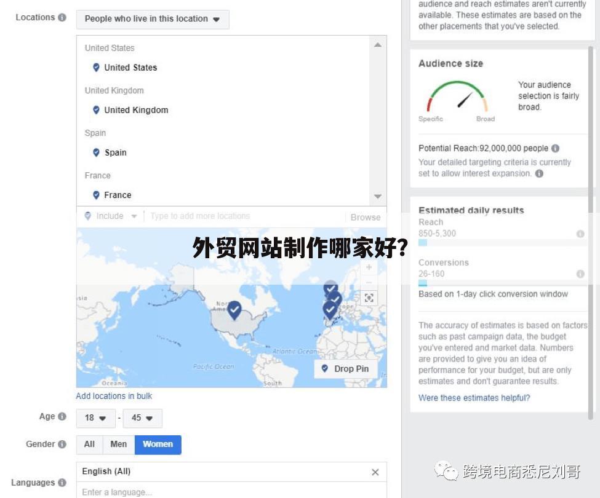This screenshot has height=498, width=600.
Task: Click the Potential Reach info icon
Action: click(x=556, y=148)
